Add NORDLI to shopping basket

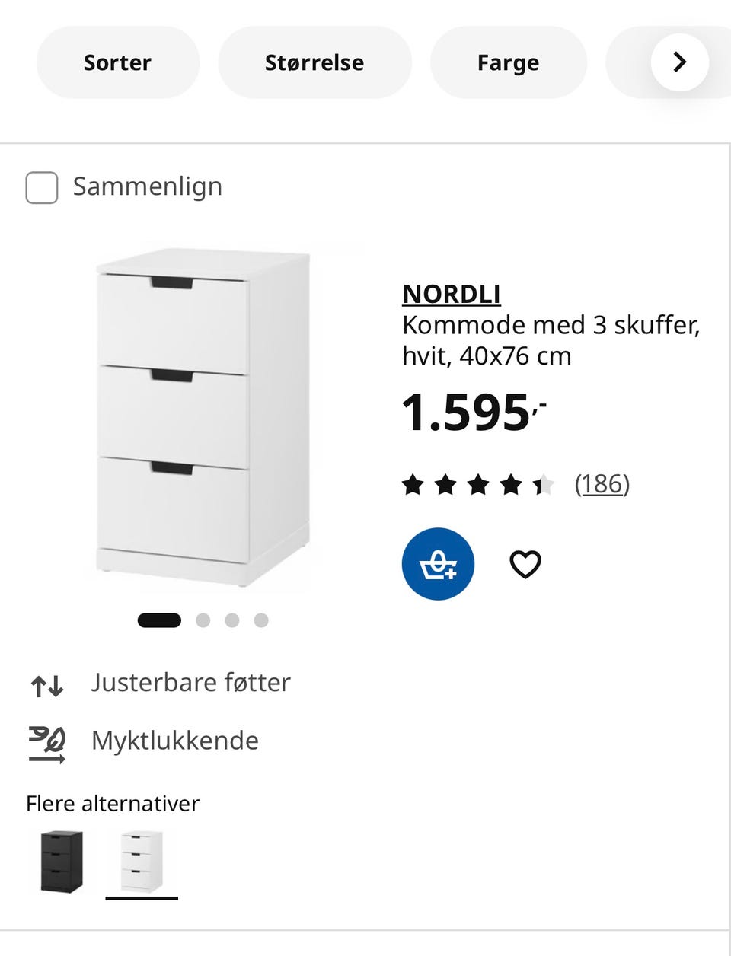[x=438, y=564]
